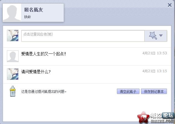Click the anime avatar beside 请问爱情是什么
Screen dimensions: 175x124
coord(13,74)
